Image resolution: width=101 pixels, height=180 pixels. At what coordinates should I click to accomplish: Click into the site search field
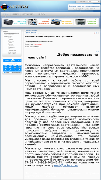point(93,2)
